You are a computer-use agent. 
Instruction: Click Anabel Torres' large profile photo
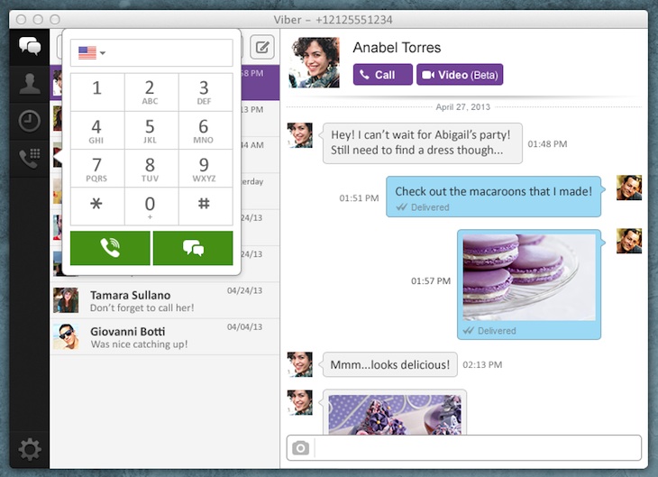[x=314, y=62]
